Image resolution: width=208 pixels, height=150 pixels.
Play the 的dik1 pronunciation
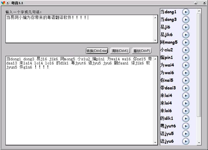[x=185, y=118]
